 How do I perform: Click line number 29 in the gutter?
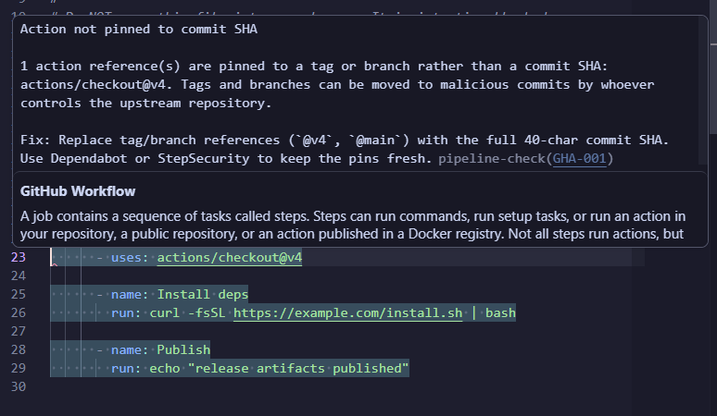click(x=19, y=368)
